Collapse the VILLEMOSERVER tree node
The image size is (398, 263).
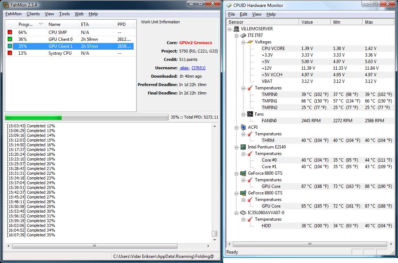tap(229, 29)
